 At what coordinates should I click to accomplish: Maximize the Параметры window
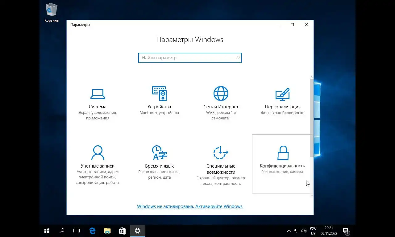tap(292, 25)
